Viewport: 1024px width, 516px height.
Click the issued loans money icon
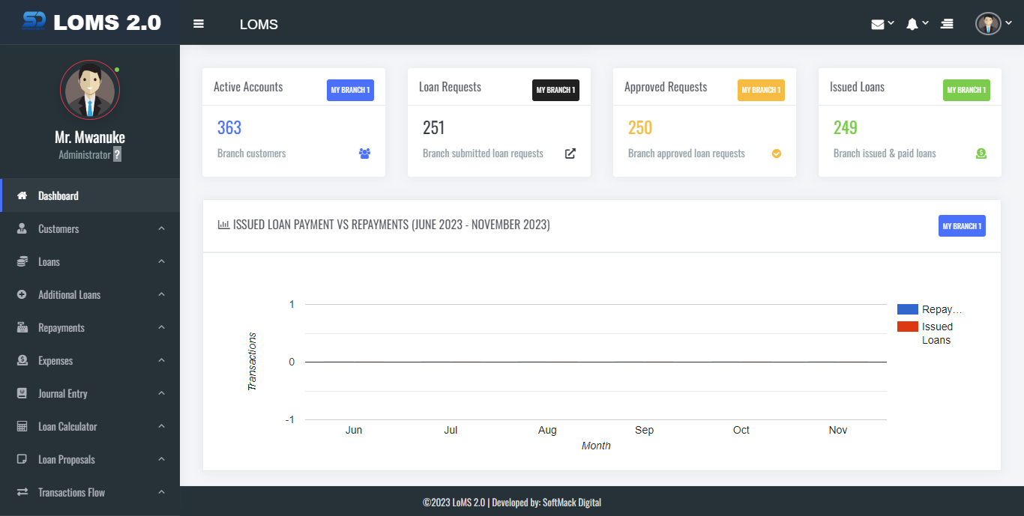(x=981, y=154)
